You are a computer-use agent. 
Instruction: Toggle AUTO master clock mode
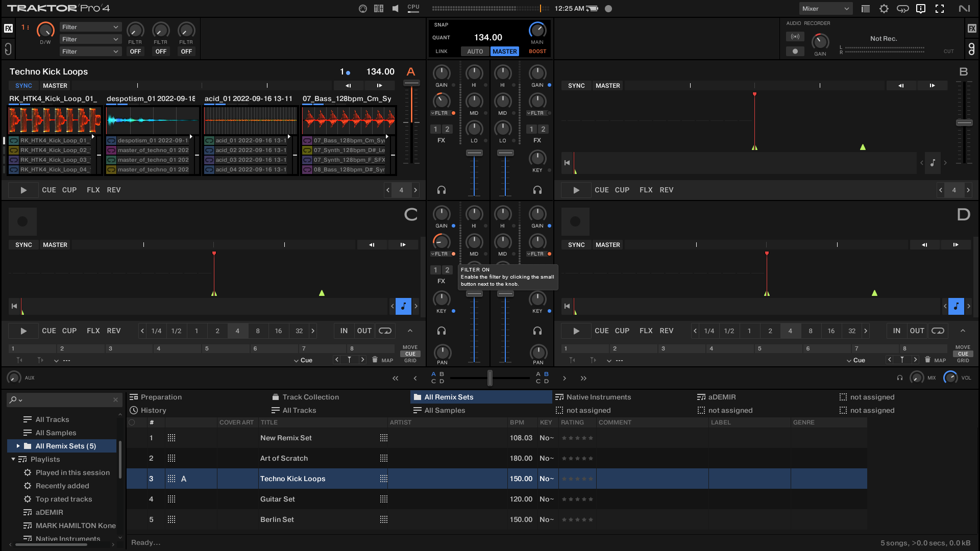(475, 52)
